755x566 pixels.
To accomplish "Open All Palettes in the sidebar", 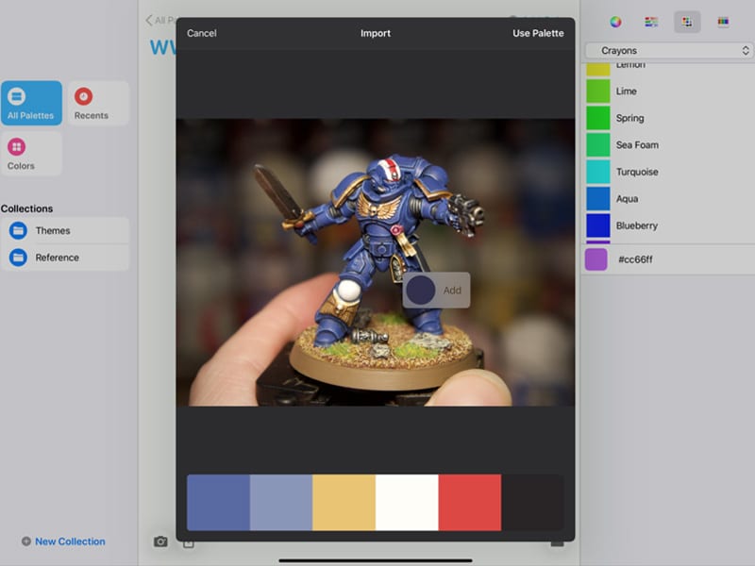I will [x=31, y=104].
